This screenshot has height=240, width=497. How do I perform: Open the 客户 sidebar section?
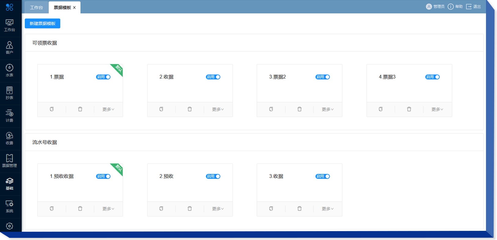tap(9, 48)
